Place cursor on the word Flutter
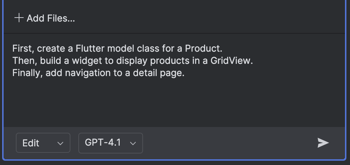Viewport: 350px width, 165px height. (90, 48)
